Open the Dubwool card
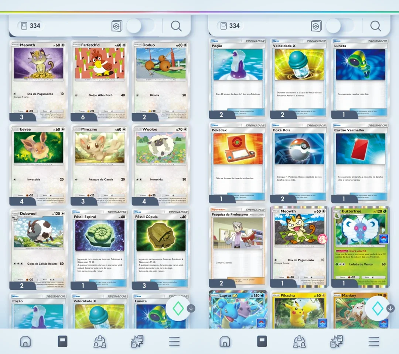399x354 pixels. [38, 249]
